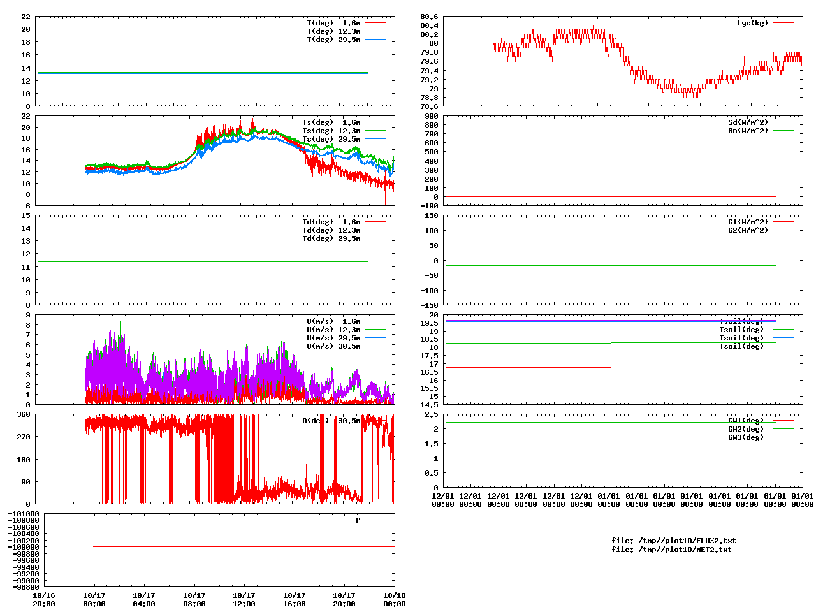Select the G2(W/m^2) legend label
This screenshot has height=612, width=816.
748,230
